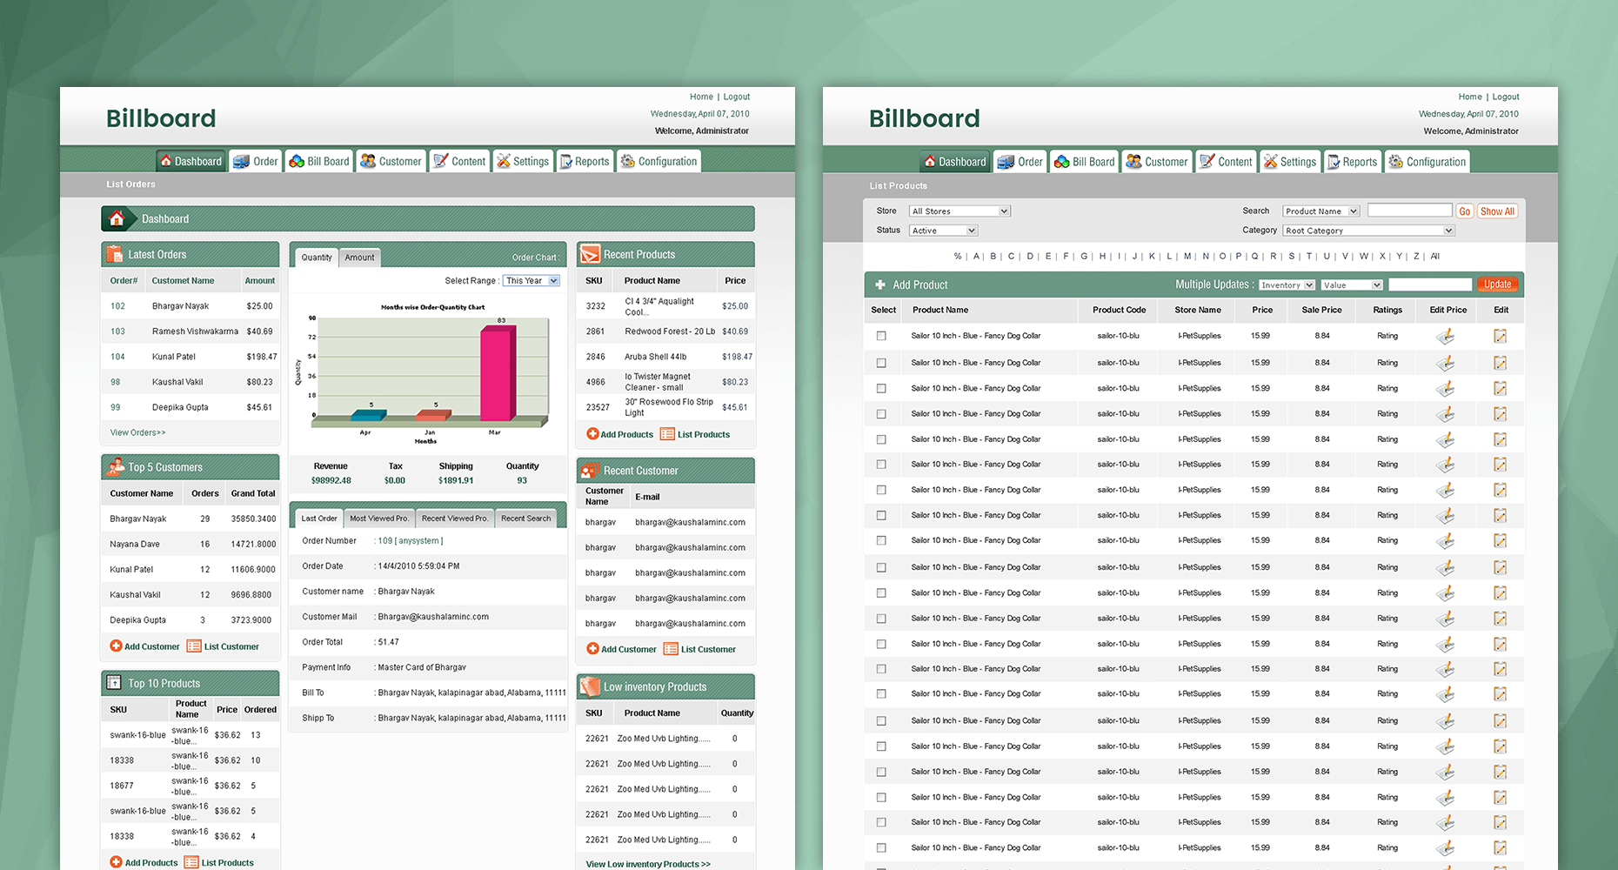This screenshot has height=870, width=1618.
Task: Click Home link in right Billboard window
Action: [1470, 97]
